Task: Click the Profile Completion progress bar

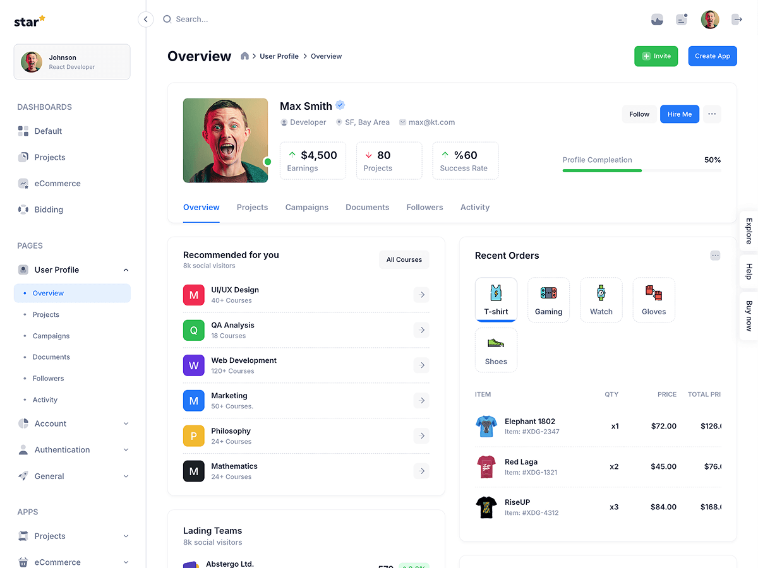Action: click(x=641, y=169)
